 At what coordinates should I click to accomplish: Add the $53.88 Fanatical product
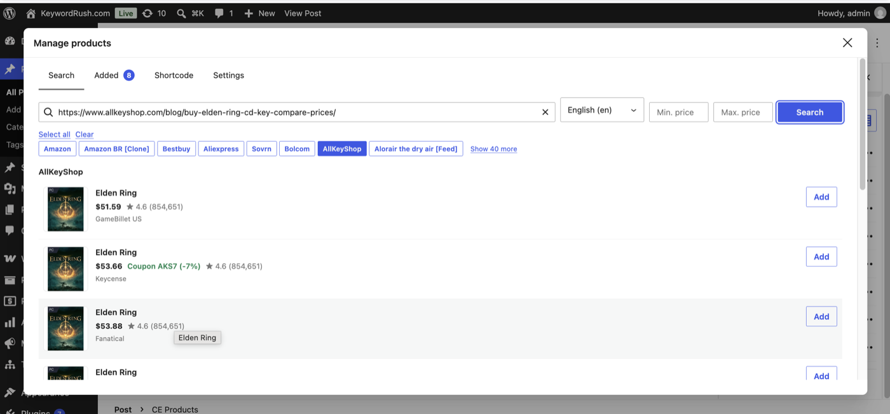pos(821,317)
